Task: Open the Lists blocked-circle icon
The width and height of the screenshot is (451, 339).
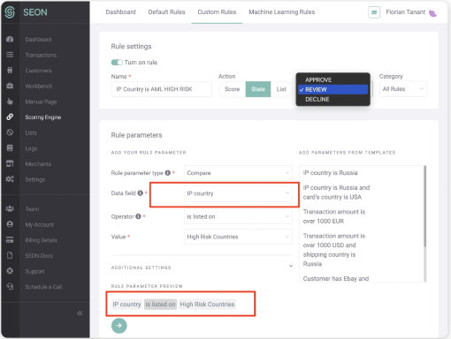Action: (10, 132)
